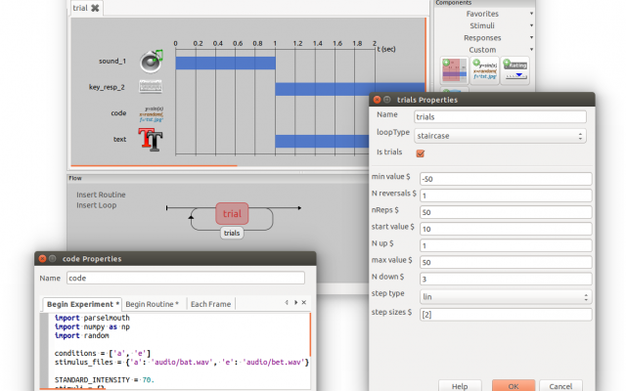626x391 pixels.
Task: Click the trial routine box in Flow
Action: coord(232,213)
